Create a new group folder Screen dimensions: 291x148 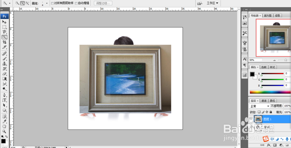(x=287, y=145)
